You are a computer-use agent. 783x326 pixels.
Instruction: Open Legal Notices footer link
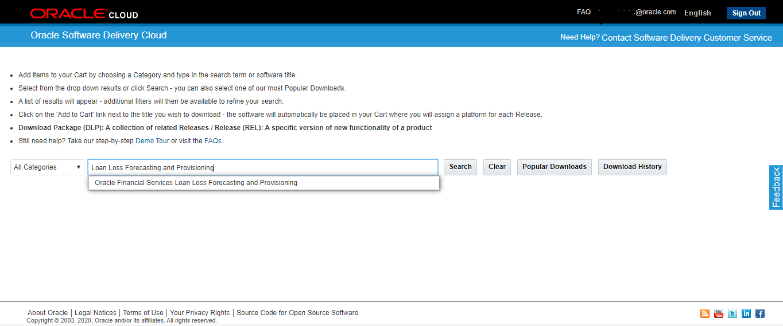pos(95,313)
